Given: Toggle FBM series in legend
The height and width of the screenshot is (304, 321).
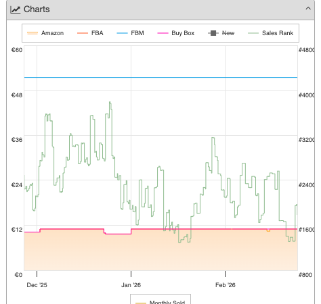Looking at the screenshot, I should (x=130, y=33).
